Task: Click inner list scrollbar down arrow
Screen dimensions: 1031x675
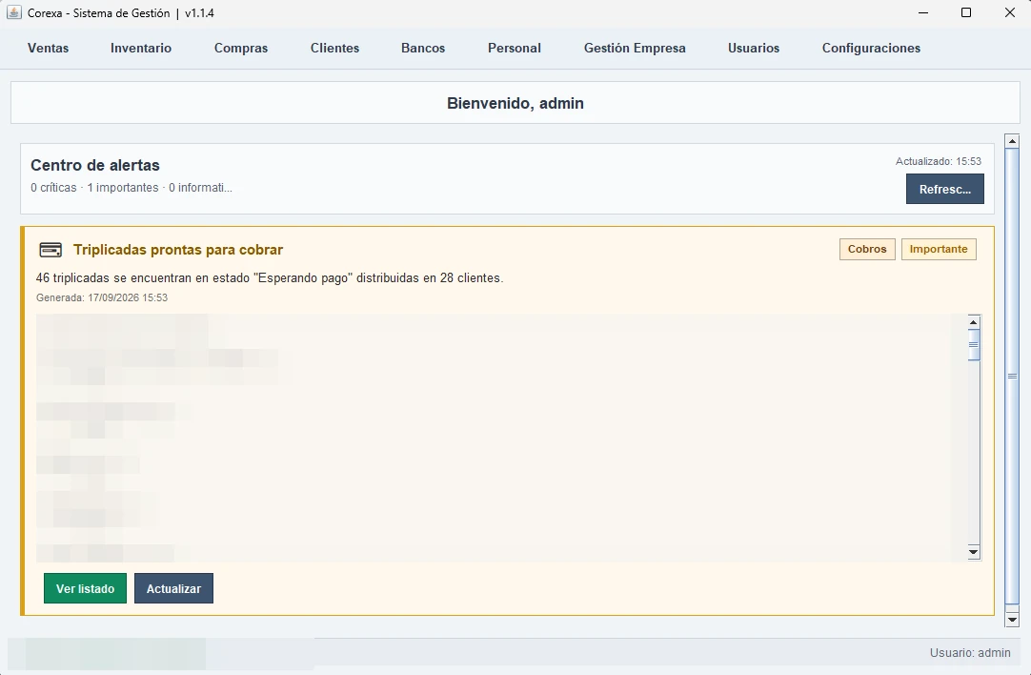Action: 974,552
